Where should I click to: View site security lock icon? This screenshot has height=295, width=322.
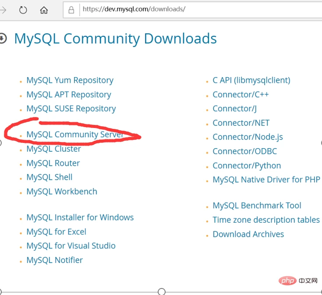(71, 10)
